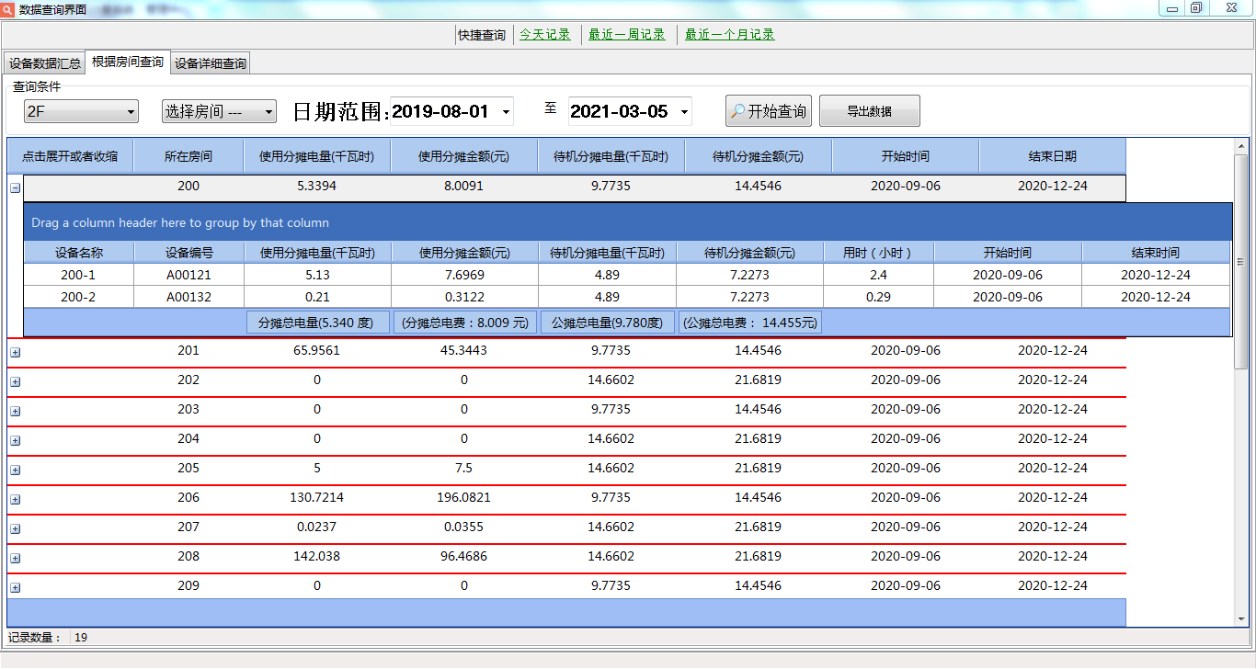
Task: Click the 结束日期 column header
Action: 1053,156
